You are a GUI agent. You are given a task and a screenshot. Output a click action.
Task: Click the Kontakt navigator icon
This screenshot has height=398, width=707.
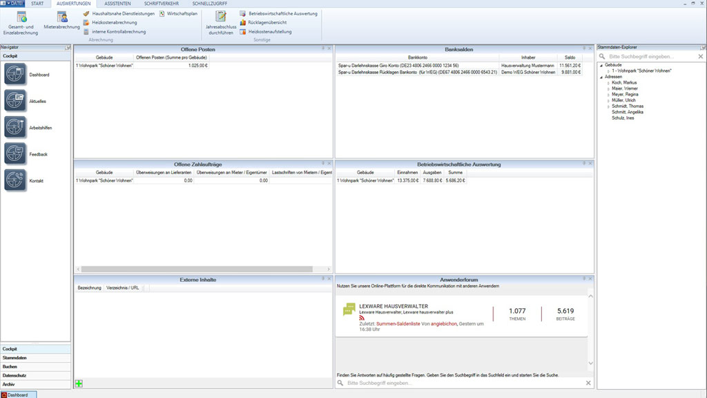pos(15,180)
